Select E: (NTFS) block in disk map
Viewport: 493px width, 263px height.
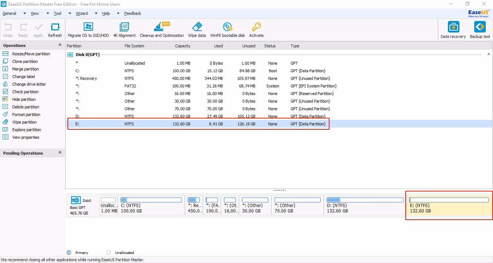(x=449, y=206)
